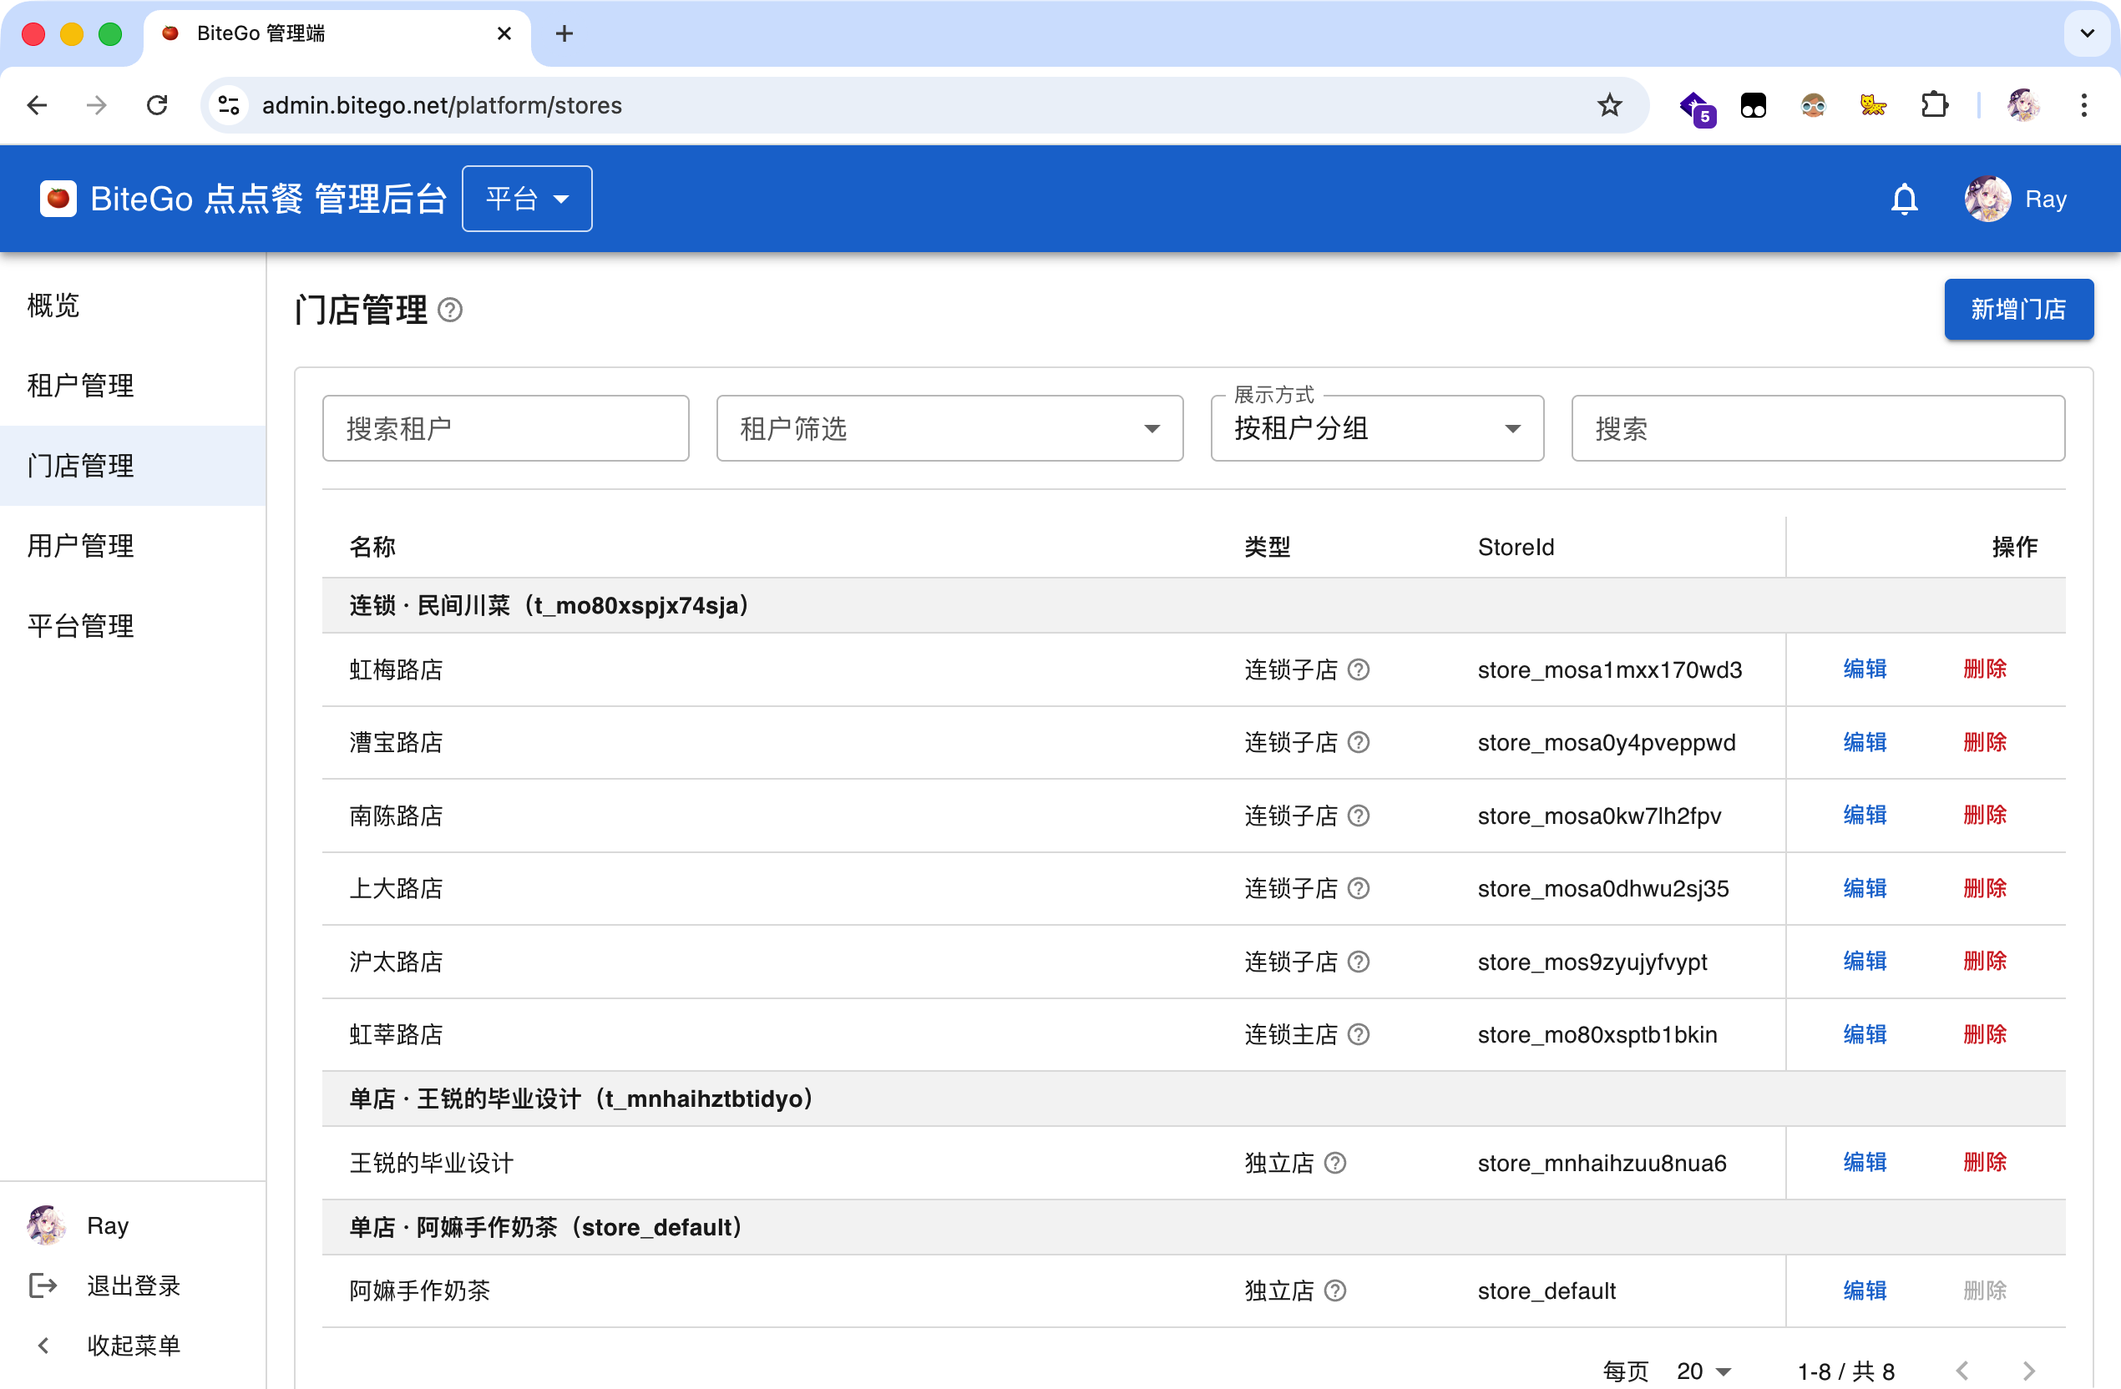Click the 名称 column header
Image resolution: width=2121 pixels, height=1389 pixels.
[372, 547]
